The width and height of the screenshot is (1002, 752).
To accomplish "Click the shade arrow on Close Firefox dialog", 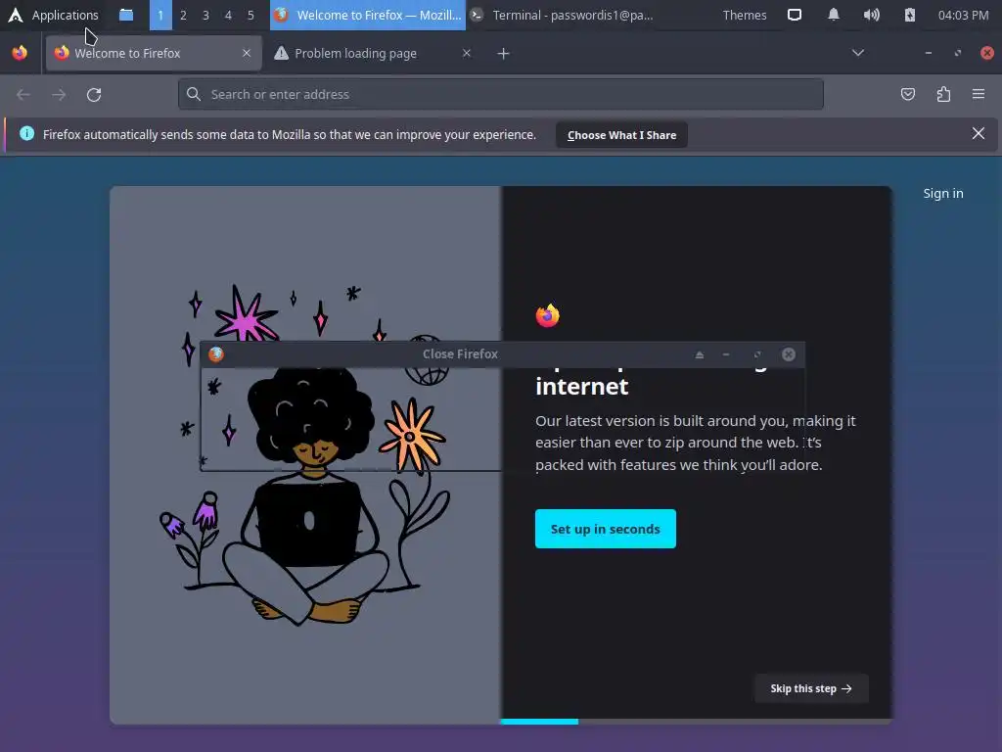I will 700,354.
